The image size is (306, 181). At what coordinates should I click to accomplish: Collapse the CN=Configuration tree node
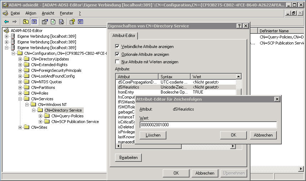click(x=13, y=53)
